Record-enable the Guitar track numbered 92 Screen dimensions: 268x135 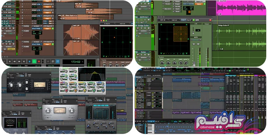coord(138,55)
